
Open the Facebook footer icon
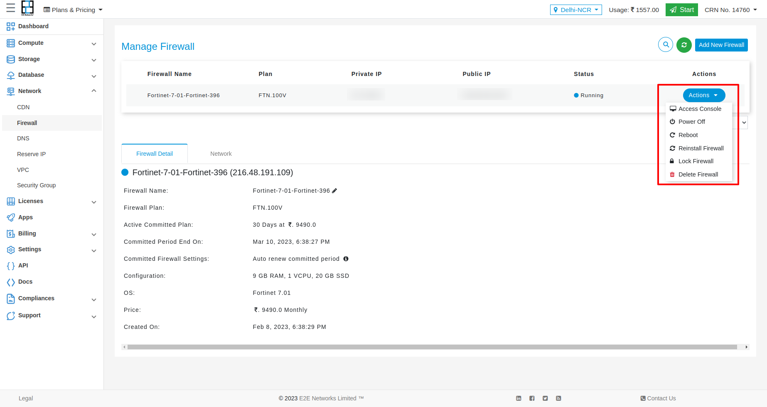click(x=532, y=398)
